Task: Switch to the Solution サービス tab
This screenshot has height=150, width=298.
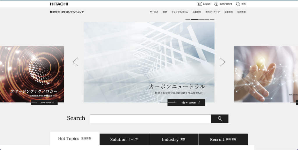Action: 124,139
